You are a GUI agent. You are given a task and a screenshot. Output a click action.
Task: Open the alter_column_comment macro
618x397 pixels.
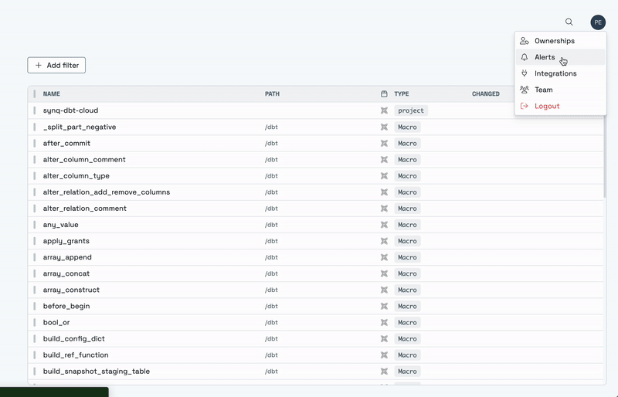tap(84, 160)
